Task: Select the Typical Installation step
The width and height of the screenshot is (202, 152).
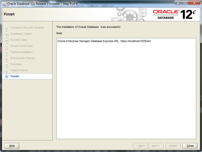Action: click(x=21, y=52)
